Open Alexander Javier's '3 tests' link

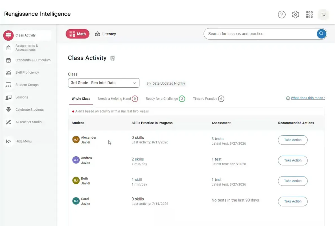coord(218,138)
